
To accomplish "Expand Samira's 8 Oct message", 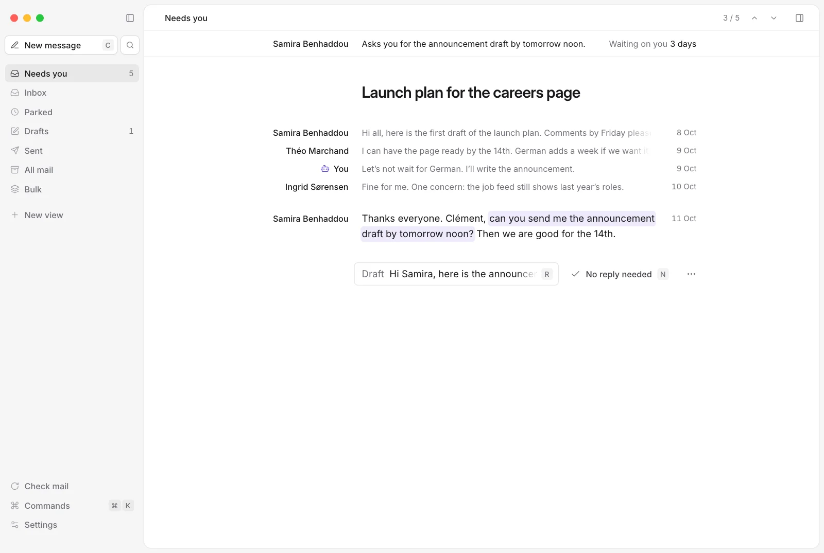I will 484,133.
